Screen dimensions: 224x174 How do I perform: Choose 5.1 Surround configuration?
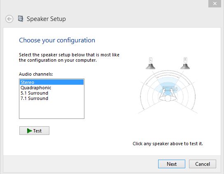(51, 93)
